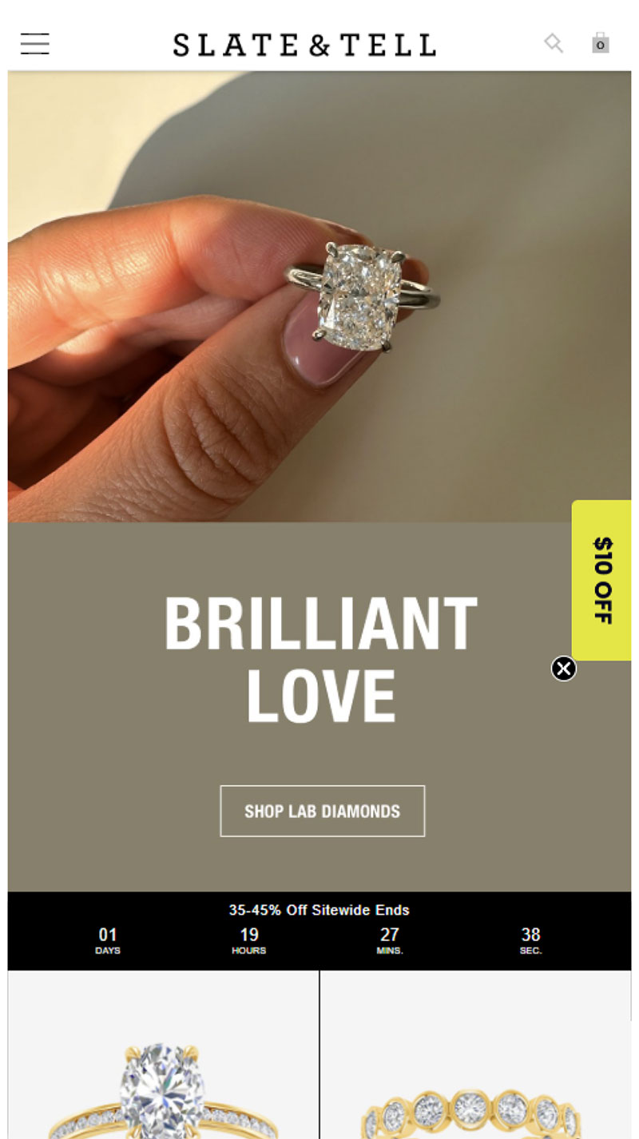
Task: Click the 35-45% Off Sitewide Ends text
Action: click(x=319, y=910)
